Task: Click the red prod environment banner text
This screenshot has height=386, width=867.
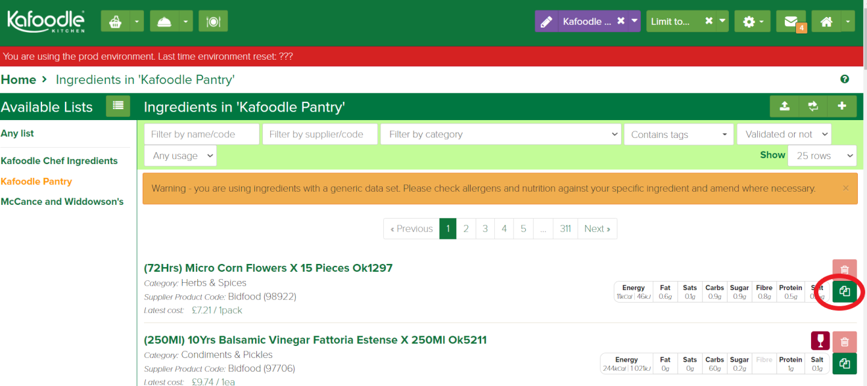Action: coord(148,56)
